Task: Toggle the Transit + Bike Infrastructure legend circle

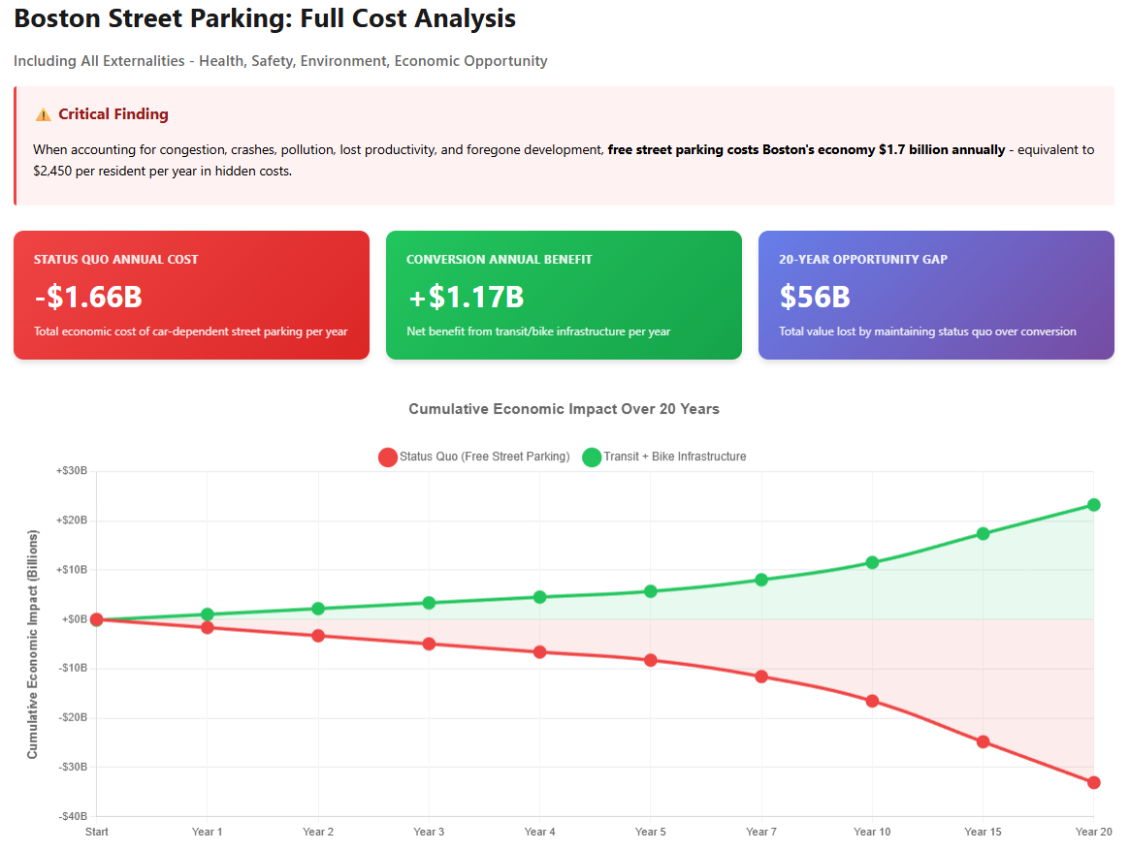Action: point(592,457)
